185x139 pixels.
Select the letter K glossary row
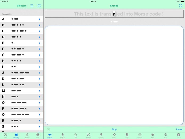pos(22,79)
